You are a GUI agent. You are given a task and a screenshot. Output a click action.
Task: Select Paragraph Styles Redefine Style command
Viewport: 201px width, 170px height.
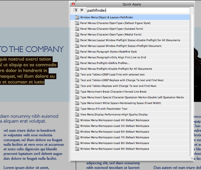(x=108, y=52)
